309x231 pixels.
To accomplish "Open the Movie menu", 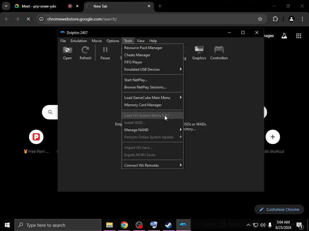I will point(97,41).
